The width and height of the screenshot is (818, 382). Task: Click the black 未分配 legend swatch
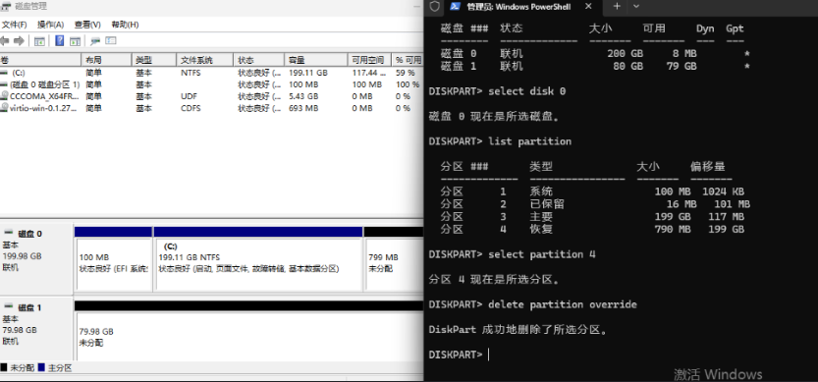[x=4, y=367]
